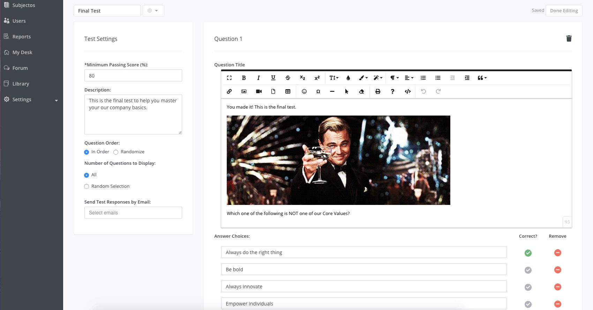The height and width of the screenshot is (310, 593).
Task: Click the Minimum Passing Score field
Action: 133,75
